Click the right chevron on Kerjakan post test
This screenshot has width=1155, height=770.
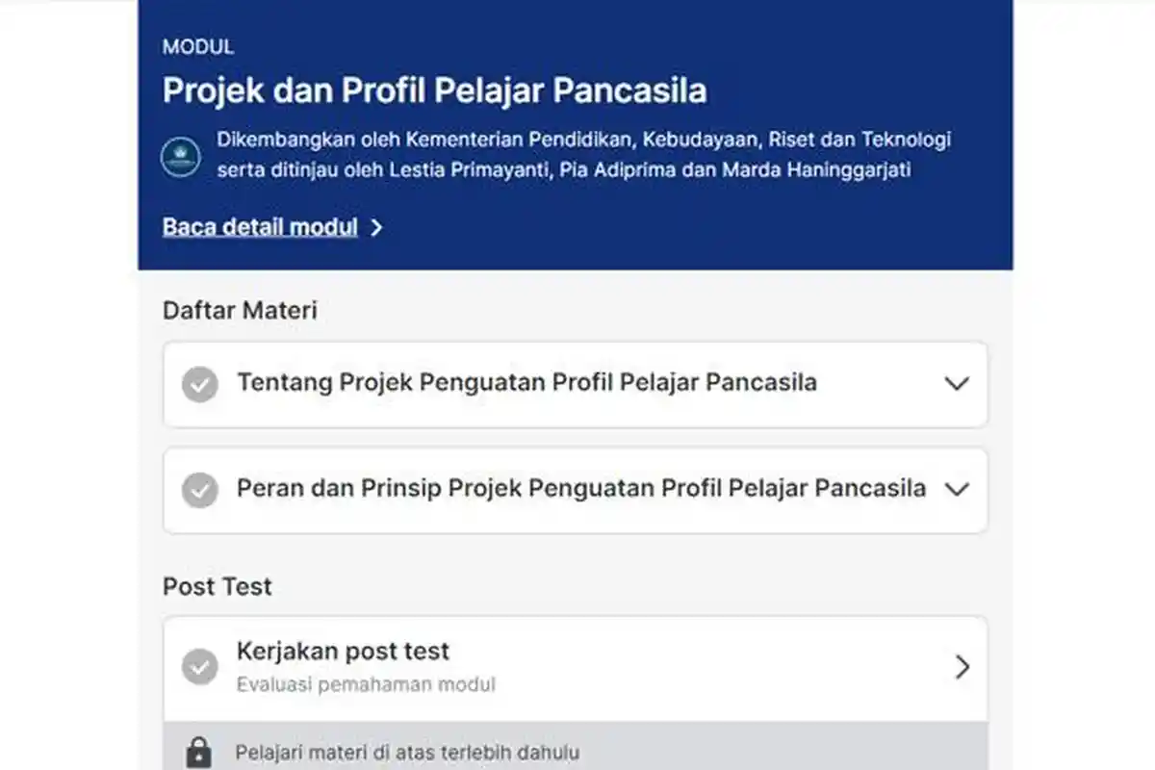point(962,666)
